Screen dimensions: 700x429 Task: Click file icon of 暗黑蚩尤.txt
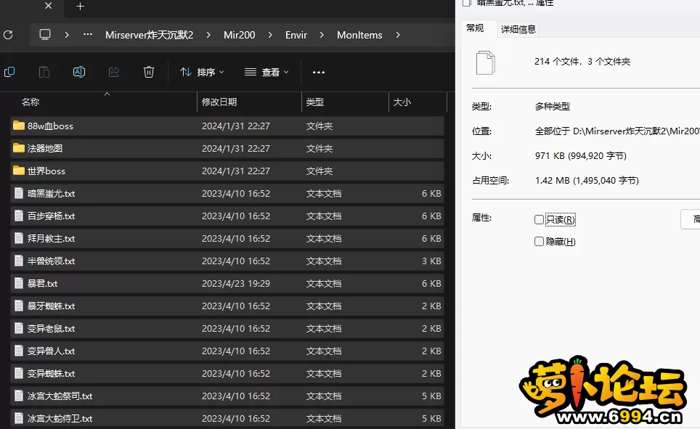coord(19,193)
